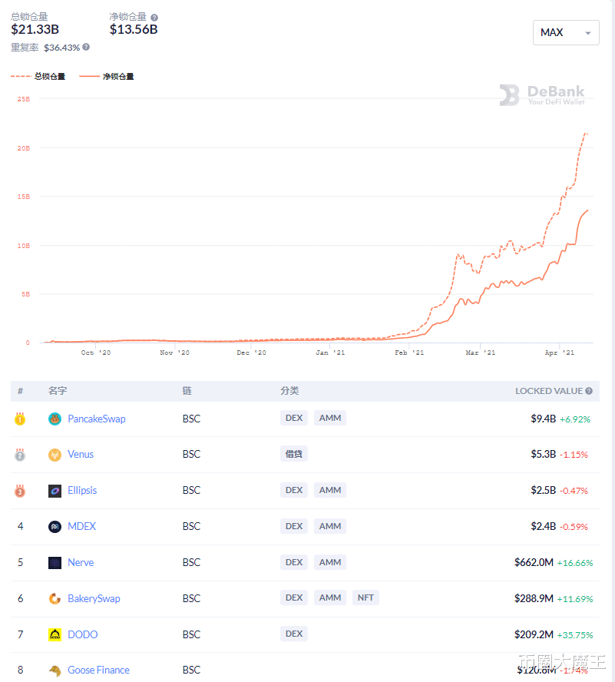This screenshot has width=615, height=682.
Task: Click the 借贷 category tag
Action: pos(294,454)
